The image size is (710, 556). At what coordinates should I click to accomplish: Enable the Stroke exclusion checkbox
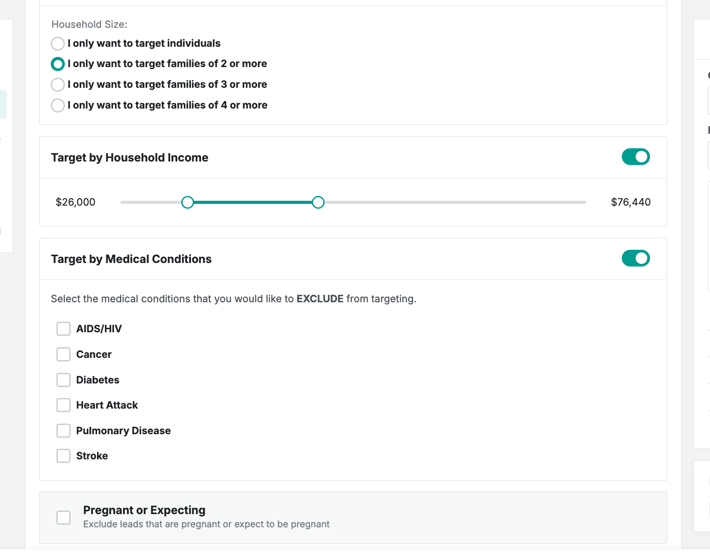(64, 456)
